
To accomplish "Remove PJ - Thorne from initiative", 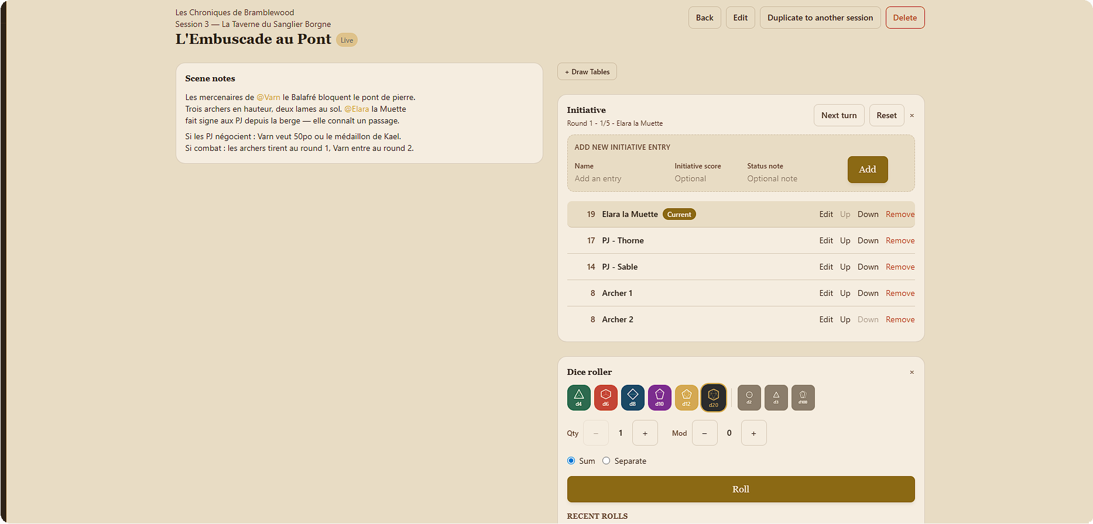I will pos(900,241).
